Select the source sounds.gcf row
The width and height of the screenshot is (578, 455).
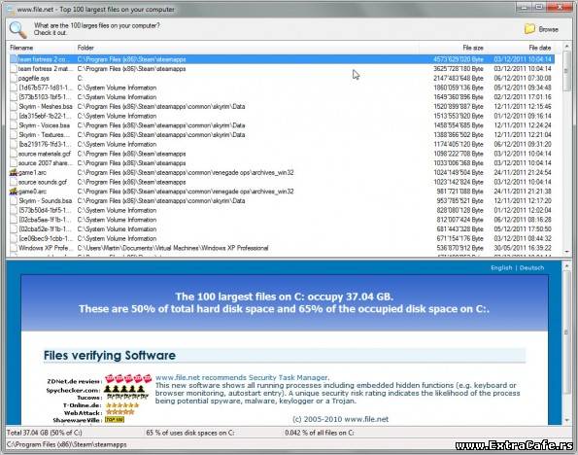pos(282,182)
